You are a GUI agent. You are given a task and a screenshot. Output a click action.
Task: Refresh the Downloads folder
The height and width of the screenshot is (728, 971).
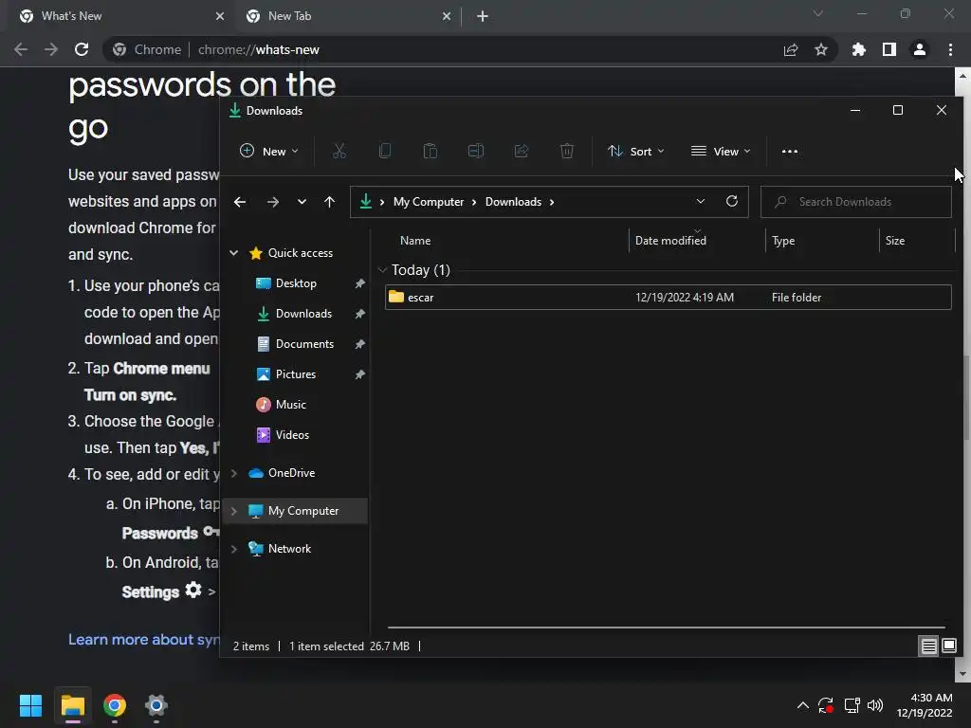pos(732,202)
